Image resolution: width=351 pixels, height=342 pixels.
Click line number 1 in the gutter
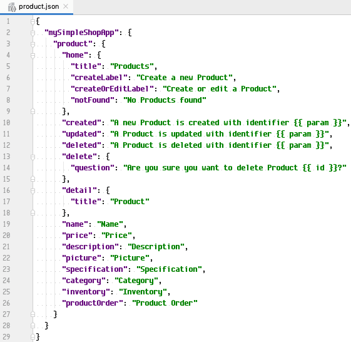8,21
